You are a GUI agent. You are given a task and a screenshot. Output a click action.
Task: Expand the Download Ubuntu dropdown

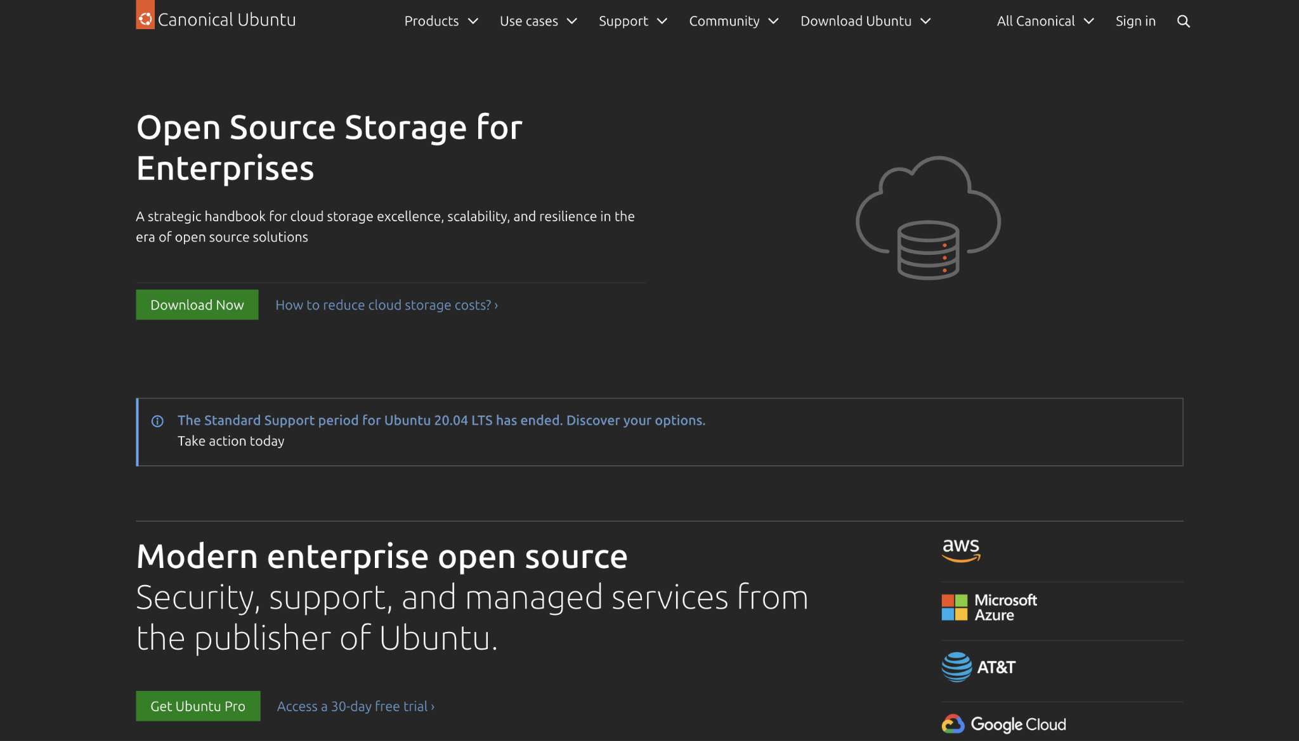865,21
